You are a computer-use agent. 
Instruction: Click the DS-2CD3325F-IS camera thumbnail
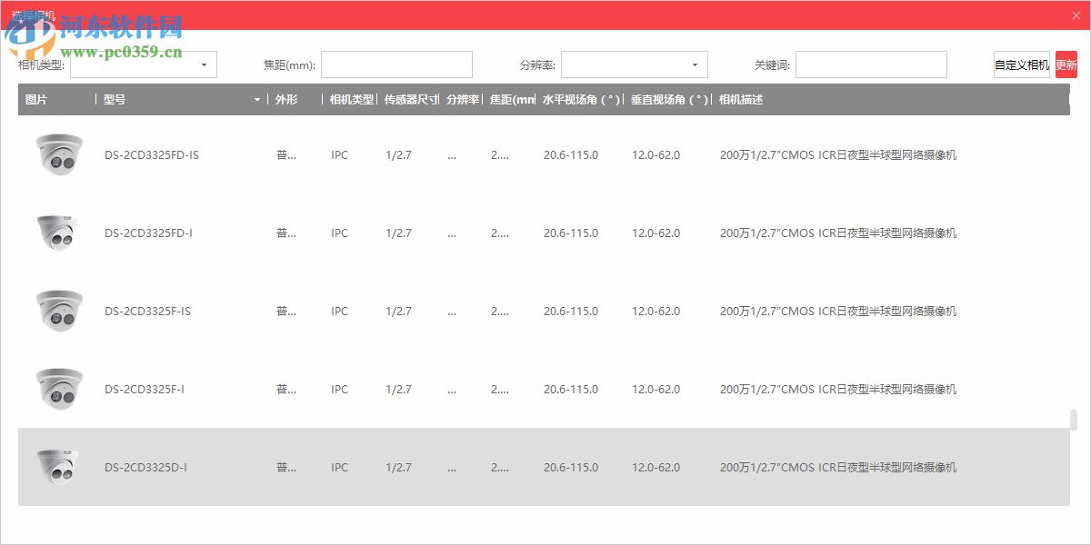(x=58, y=311)
